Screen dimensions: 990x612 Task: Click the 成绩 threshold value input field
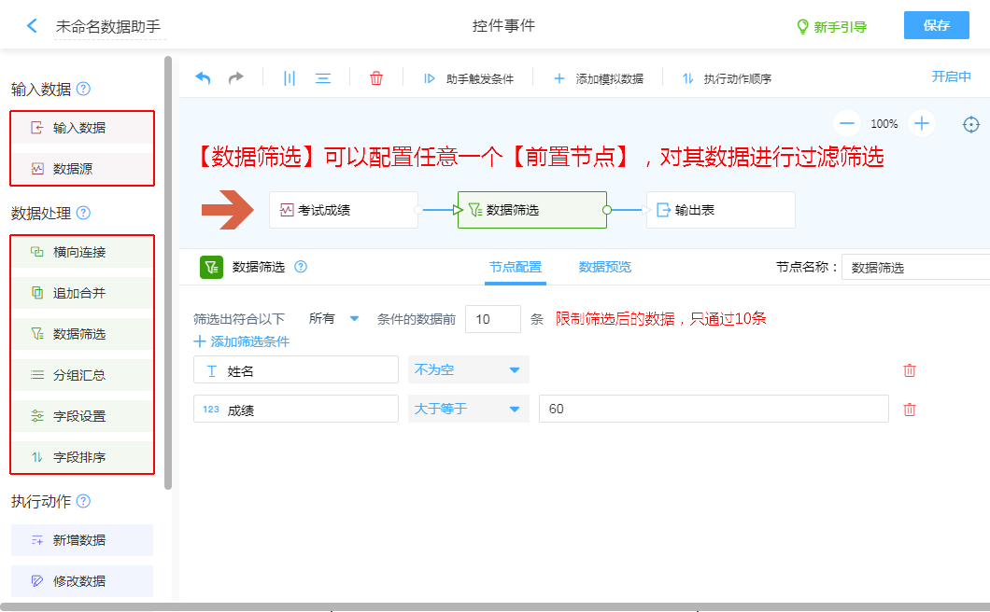tap(713, 410)
